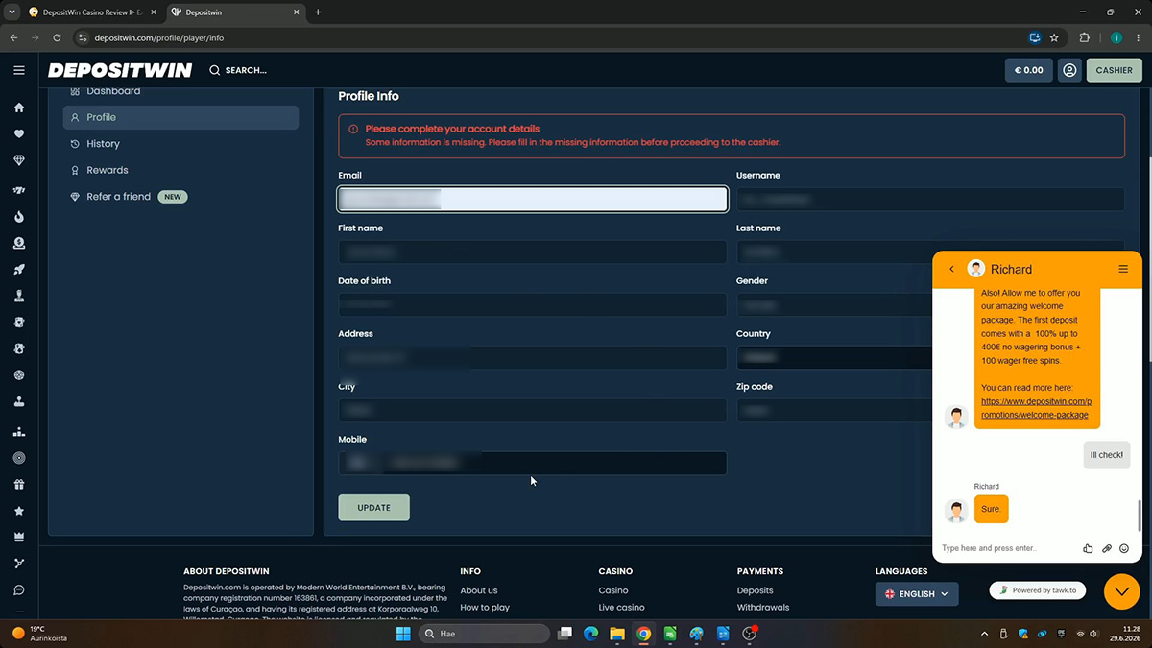Click the flame hot games sidebar icon
Viewport: 1152px width, 648px height.
(18, 217)
